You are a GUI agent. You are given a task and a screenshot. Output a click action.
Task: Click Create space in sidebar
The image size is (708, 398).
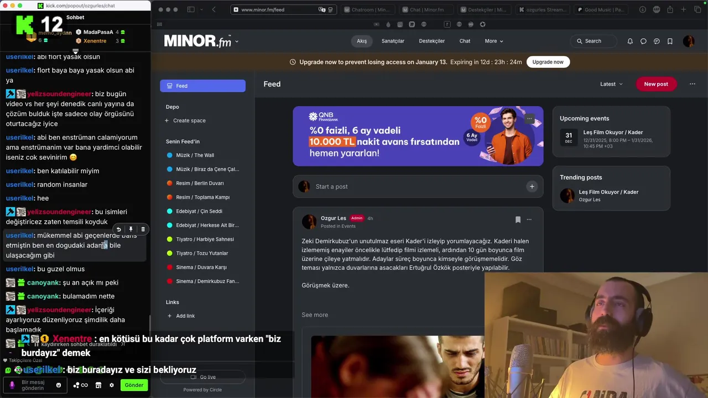pos(185,121)
